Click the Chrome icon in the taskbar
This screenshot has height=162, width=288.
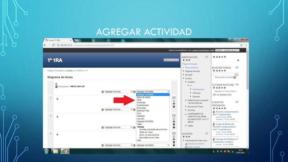65,151
